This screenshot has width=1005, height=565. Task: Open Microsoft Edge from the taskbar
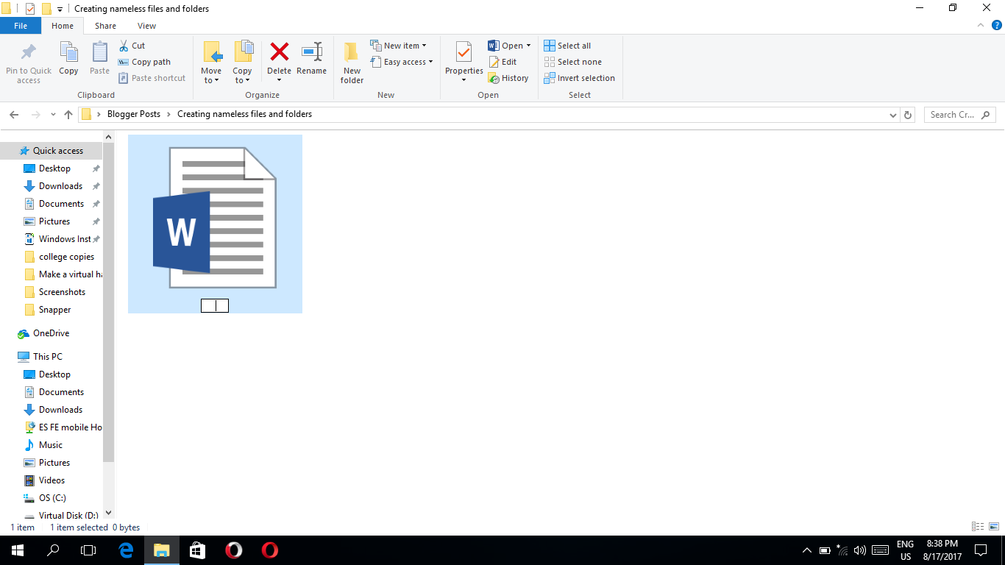coord(126,550)
